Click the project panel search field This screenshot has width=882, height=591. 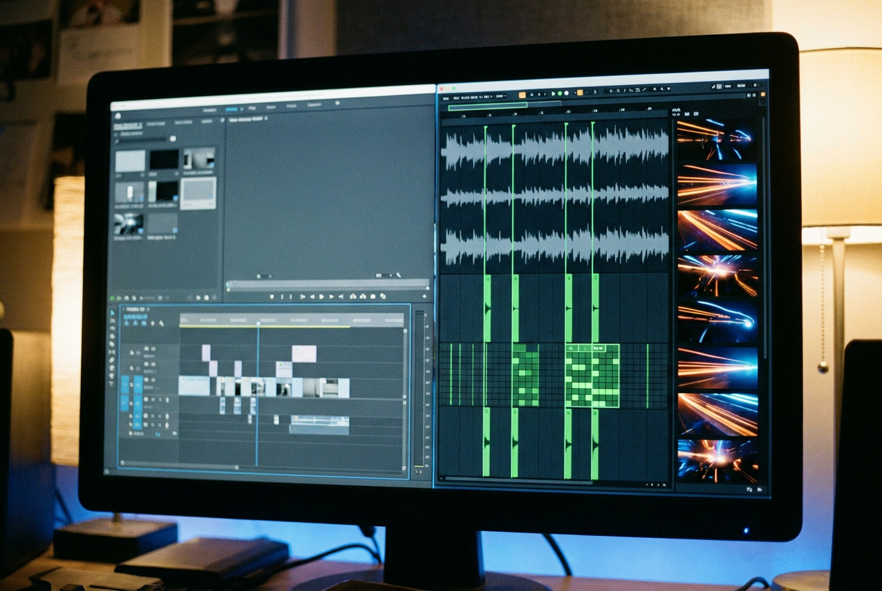(141, 140)
